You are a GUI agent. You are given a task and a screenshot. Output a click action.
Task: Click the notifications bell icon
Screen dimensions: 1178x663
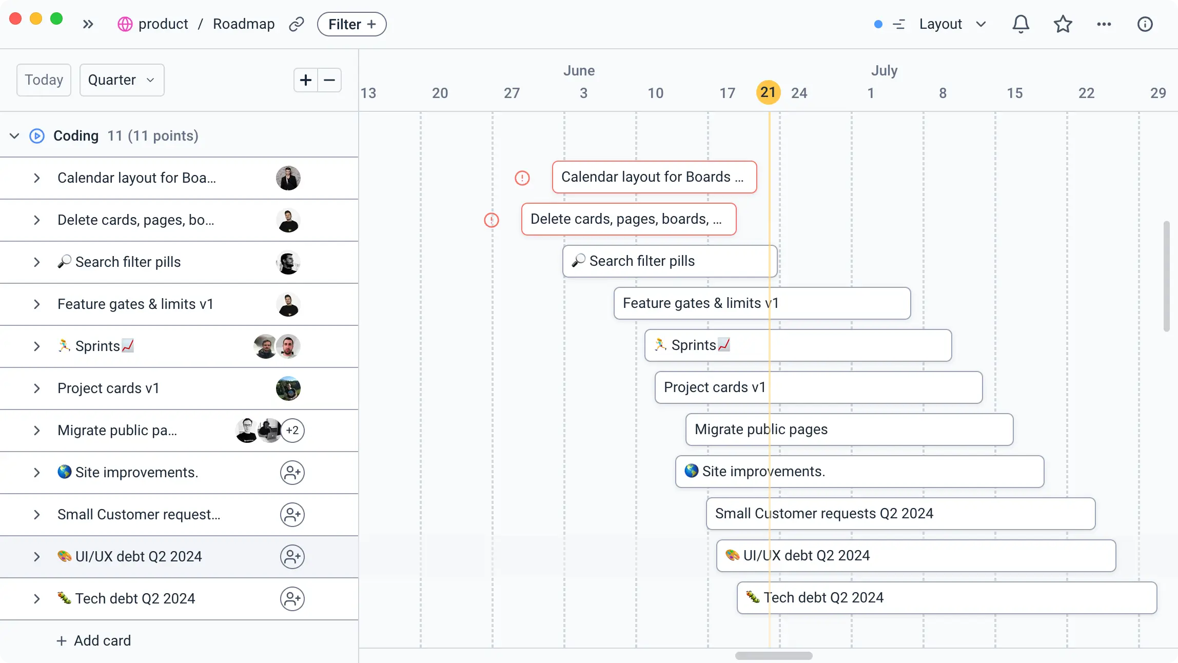tap(1020, 24)
